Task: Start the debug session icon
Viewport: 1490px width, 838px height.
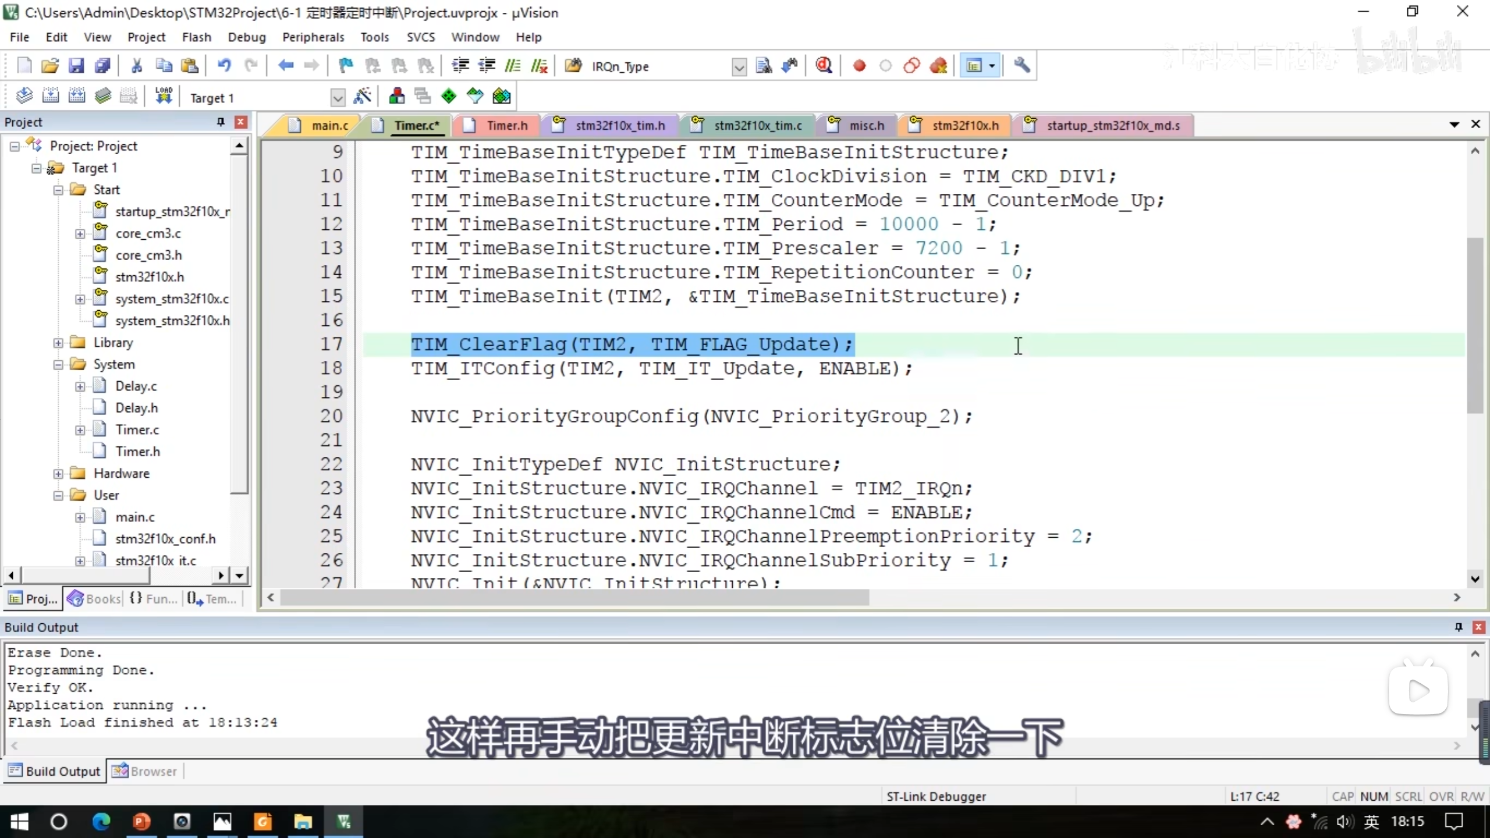Action: [824, 66]
